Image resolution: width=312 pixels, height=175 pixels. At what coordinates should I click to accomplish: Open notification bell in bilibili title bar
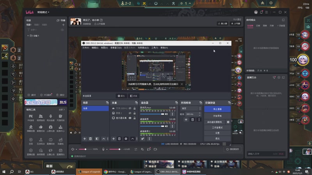pos(261,12)
